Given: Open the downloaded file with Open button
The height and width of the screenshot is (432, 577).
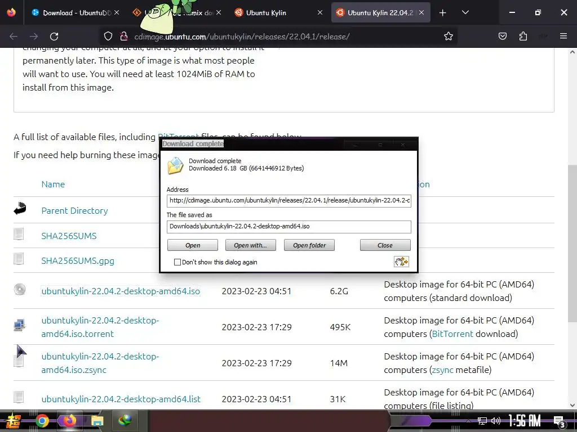Looking at the screenshot, I should [193, 245].
